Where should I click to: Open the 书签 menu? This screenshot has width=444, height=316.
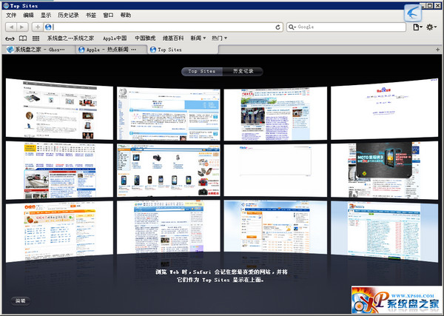(90, 15)
